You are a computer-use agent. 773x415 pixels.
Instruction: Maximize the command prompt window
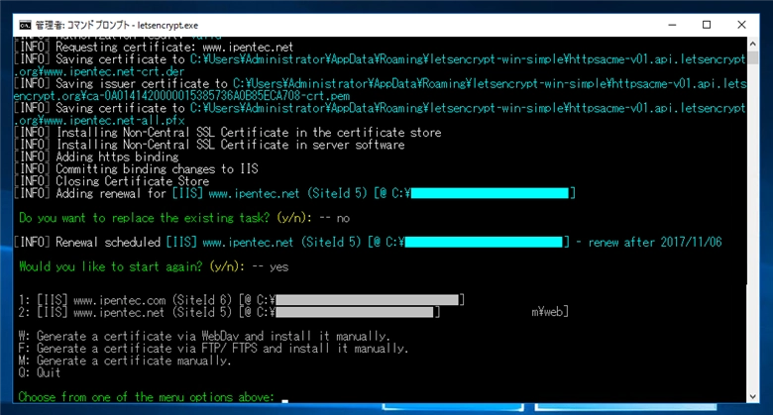coord(707,25)
